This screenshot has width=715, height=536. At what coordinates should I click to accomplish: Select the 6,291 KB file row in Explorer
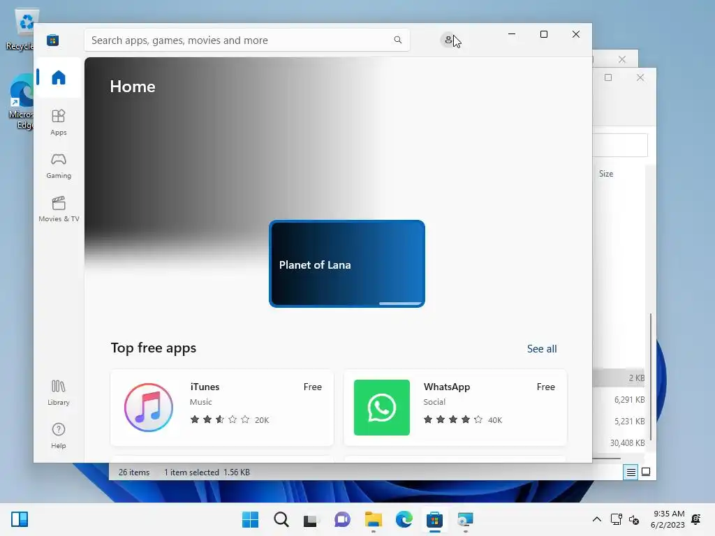tap(620, 400)
